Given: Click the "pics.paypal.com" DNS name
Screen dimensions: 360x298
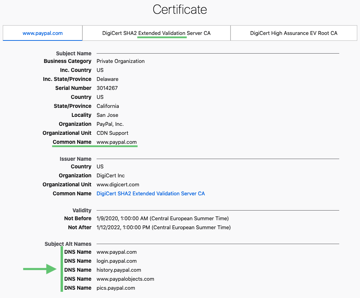Looking at the screenshot, I should pos(116,288).
